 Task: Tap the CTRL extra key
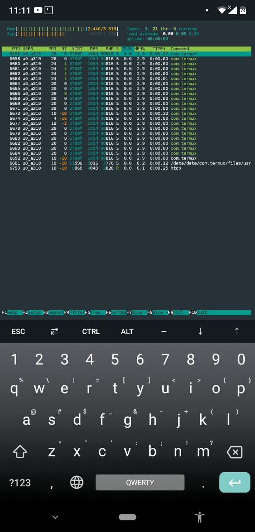click(x=91, y=331)
